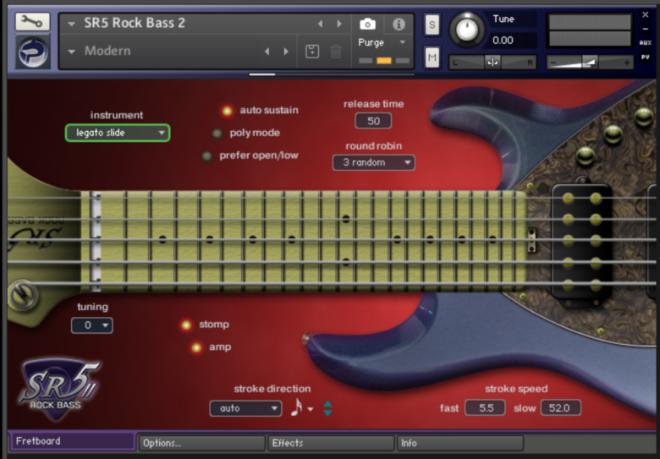
Task: Enable prefer open/low
Action: [x=206, y=156]
